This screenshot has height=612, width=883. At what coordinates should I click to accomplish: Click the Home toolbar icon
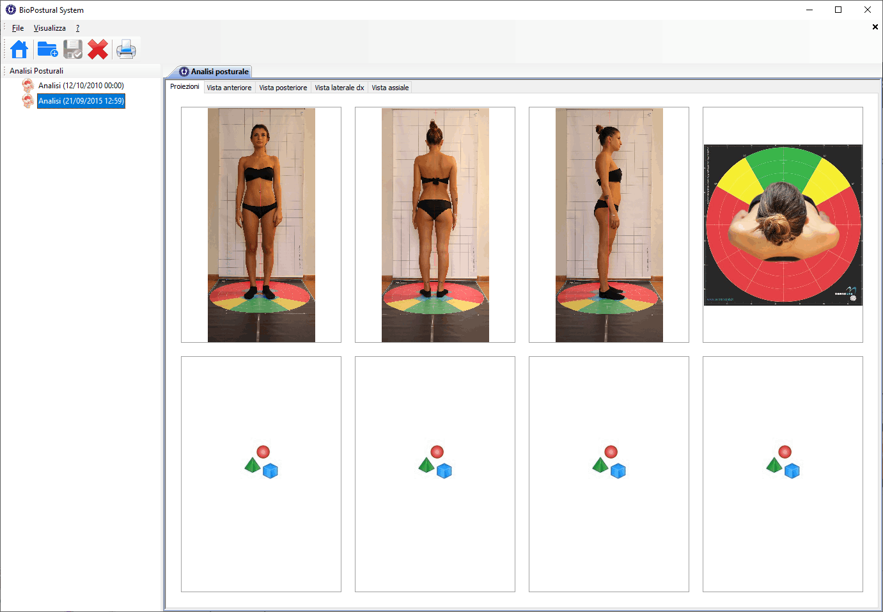pos(19,49)
